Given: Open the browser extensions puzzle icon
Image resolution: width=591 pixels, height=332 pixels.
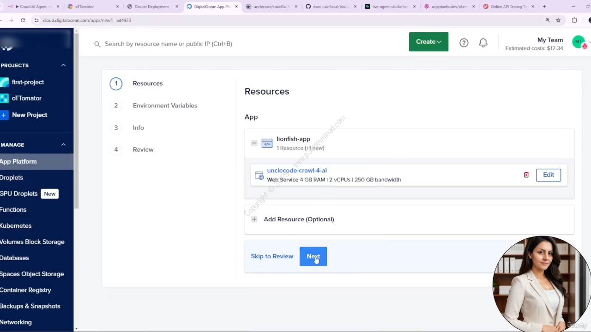Looking at the screenshot, I should 574,20.
